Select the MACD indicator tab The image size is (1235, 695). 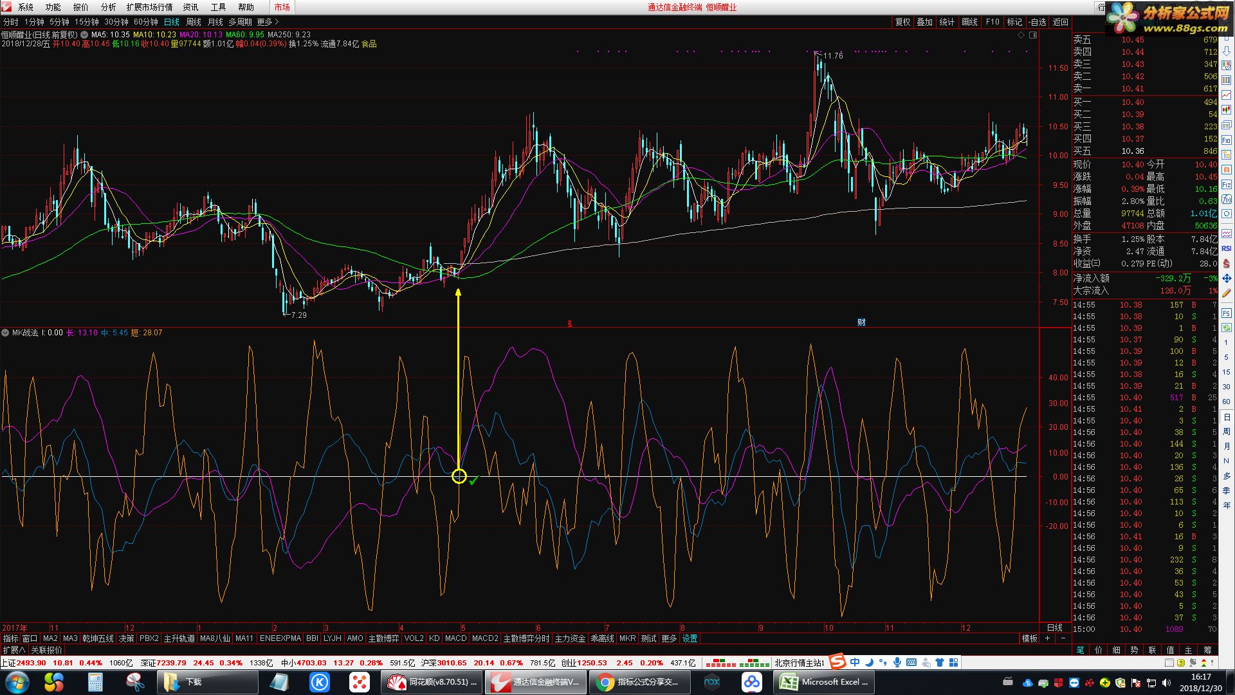pyautogui.click(x=455, y=638)
